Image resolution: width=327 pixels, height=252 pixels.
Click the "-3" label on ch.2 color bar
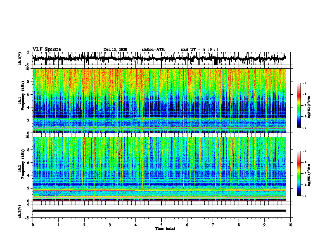305,151
